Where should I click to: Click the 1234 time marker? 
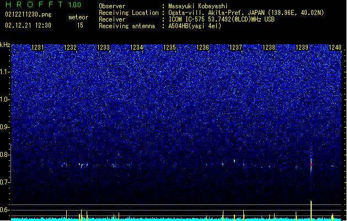137,48
